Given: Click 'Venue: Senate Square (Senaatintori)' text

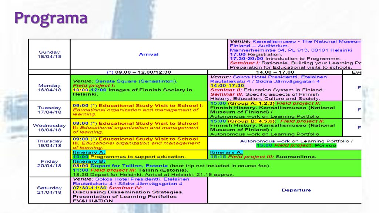Looking at the screenshot, I should (x=125, y=81).
